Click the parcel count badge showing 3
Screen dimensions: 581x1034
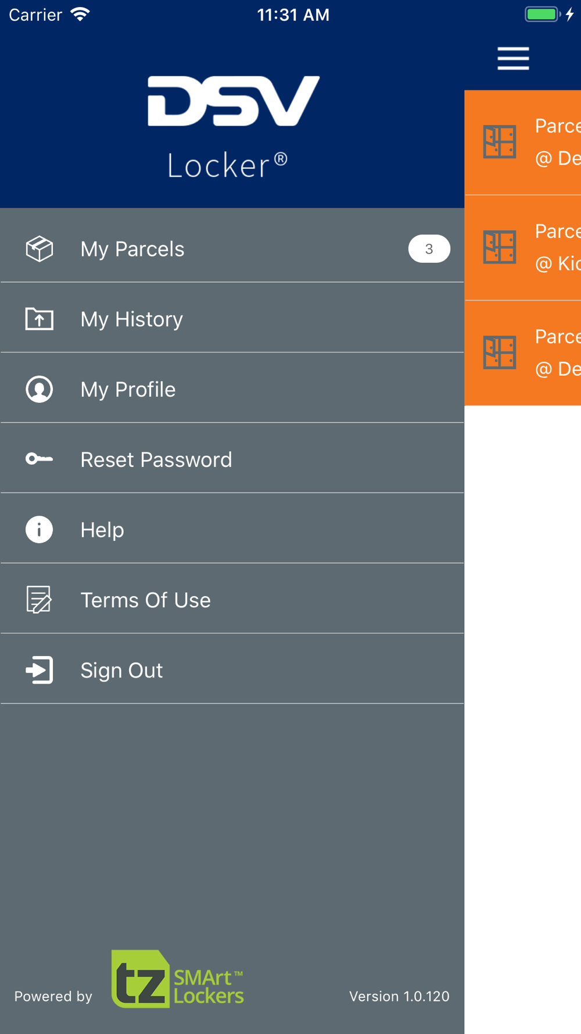[429, 249]
